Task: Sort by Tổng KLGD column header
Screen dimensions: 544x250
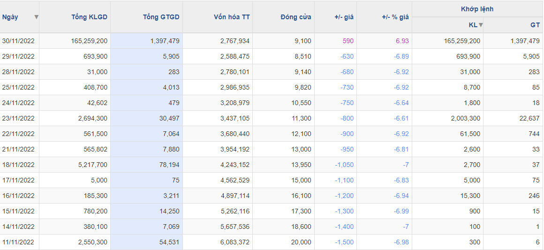Action: tap(89, 17)
